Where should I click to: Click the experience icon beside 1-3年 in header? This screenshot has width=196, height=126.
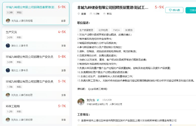pyautogui.click(x=91, y=14)
